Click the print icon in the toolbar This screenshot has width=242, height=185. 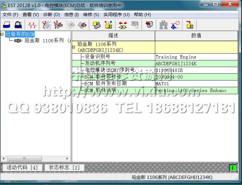(x=7, y=25)
